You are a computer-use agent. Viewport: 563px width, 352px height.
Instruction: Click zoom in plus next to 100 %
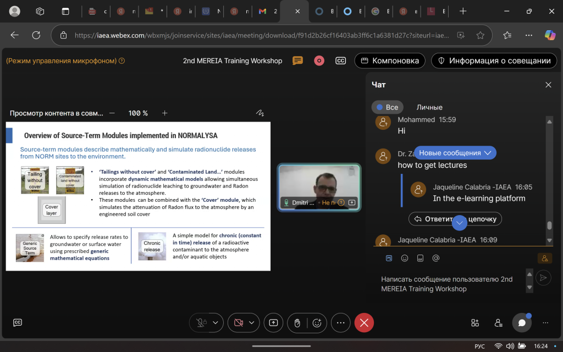(164, 113)
